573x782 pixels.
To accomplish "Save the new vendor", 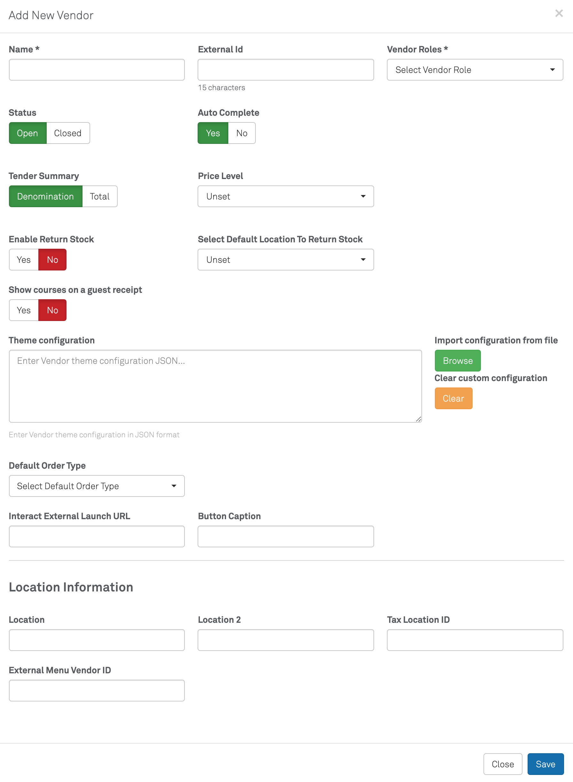I will click(x=545, y=764).
